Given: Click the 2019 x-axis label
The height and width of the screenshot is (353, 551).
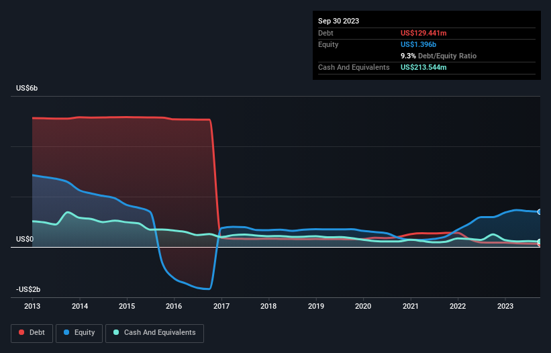Looking at the screenshot, I should coord(316,306).
